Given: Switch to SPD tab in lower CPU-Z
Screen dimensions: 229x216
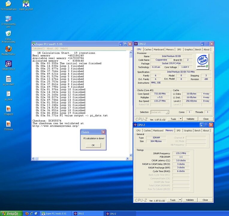Looking at the screenshot, I should pos(178,130).
